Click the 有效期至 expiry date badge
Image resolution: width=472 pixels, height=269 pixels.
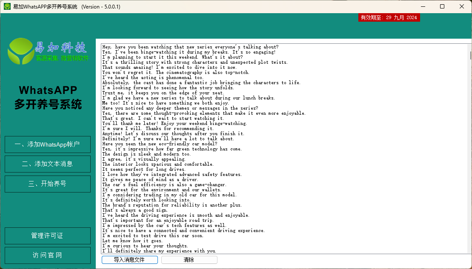[389, 17]
